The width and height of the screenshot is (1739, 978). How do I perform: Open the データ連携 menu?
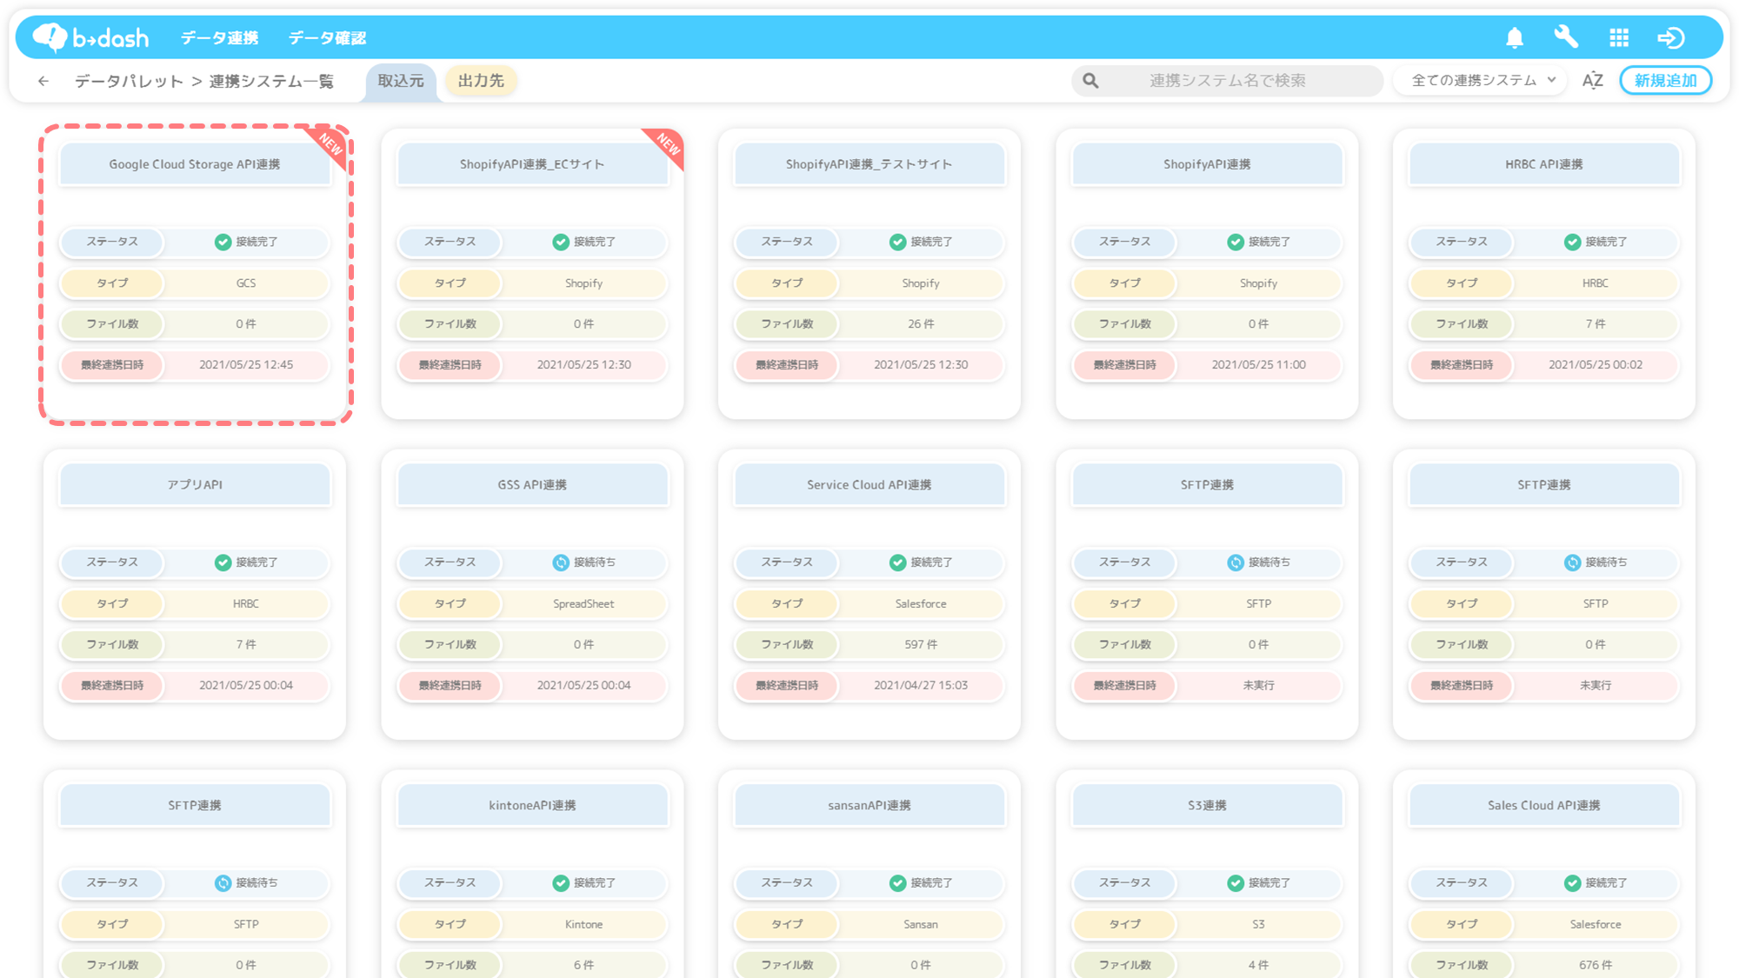[x=219, y=37]
